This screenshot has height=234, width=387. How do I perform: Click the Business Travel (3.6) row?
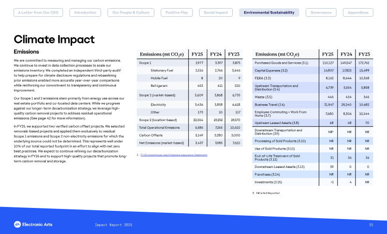pyautogui.click(x=313, y=105)
